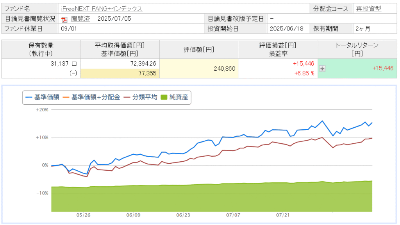Select the valuation amount 240,860
Image resolution: width=400 pixels, height=225 pixels.
(x=225, y=69)
